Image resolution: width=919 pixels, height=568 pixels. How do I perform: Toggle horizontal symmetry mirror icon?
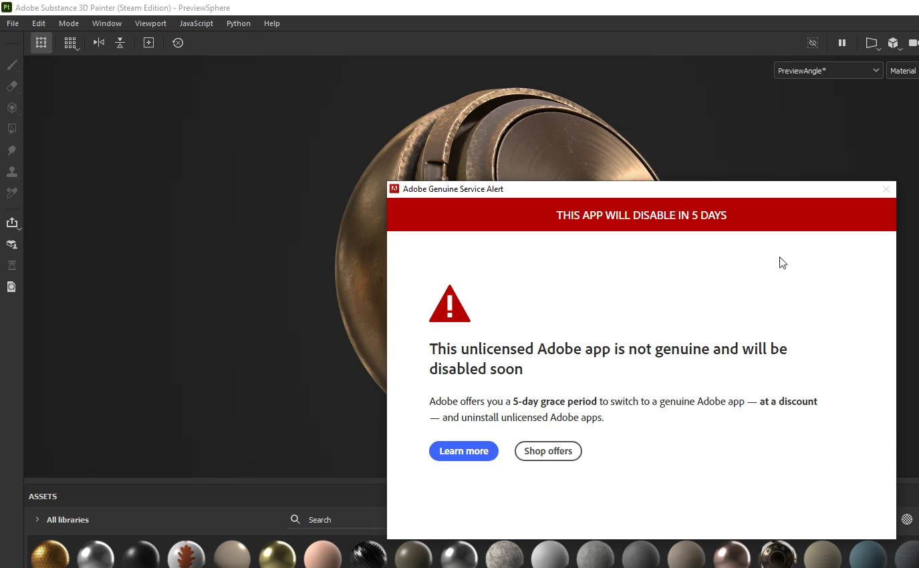point(99,43)
